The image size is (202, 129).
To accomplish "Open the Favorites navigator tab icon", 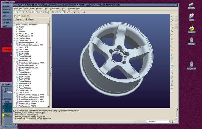I will tap(23, 16).
